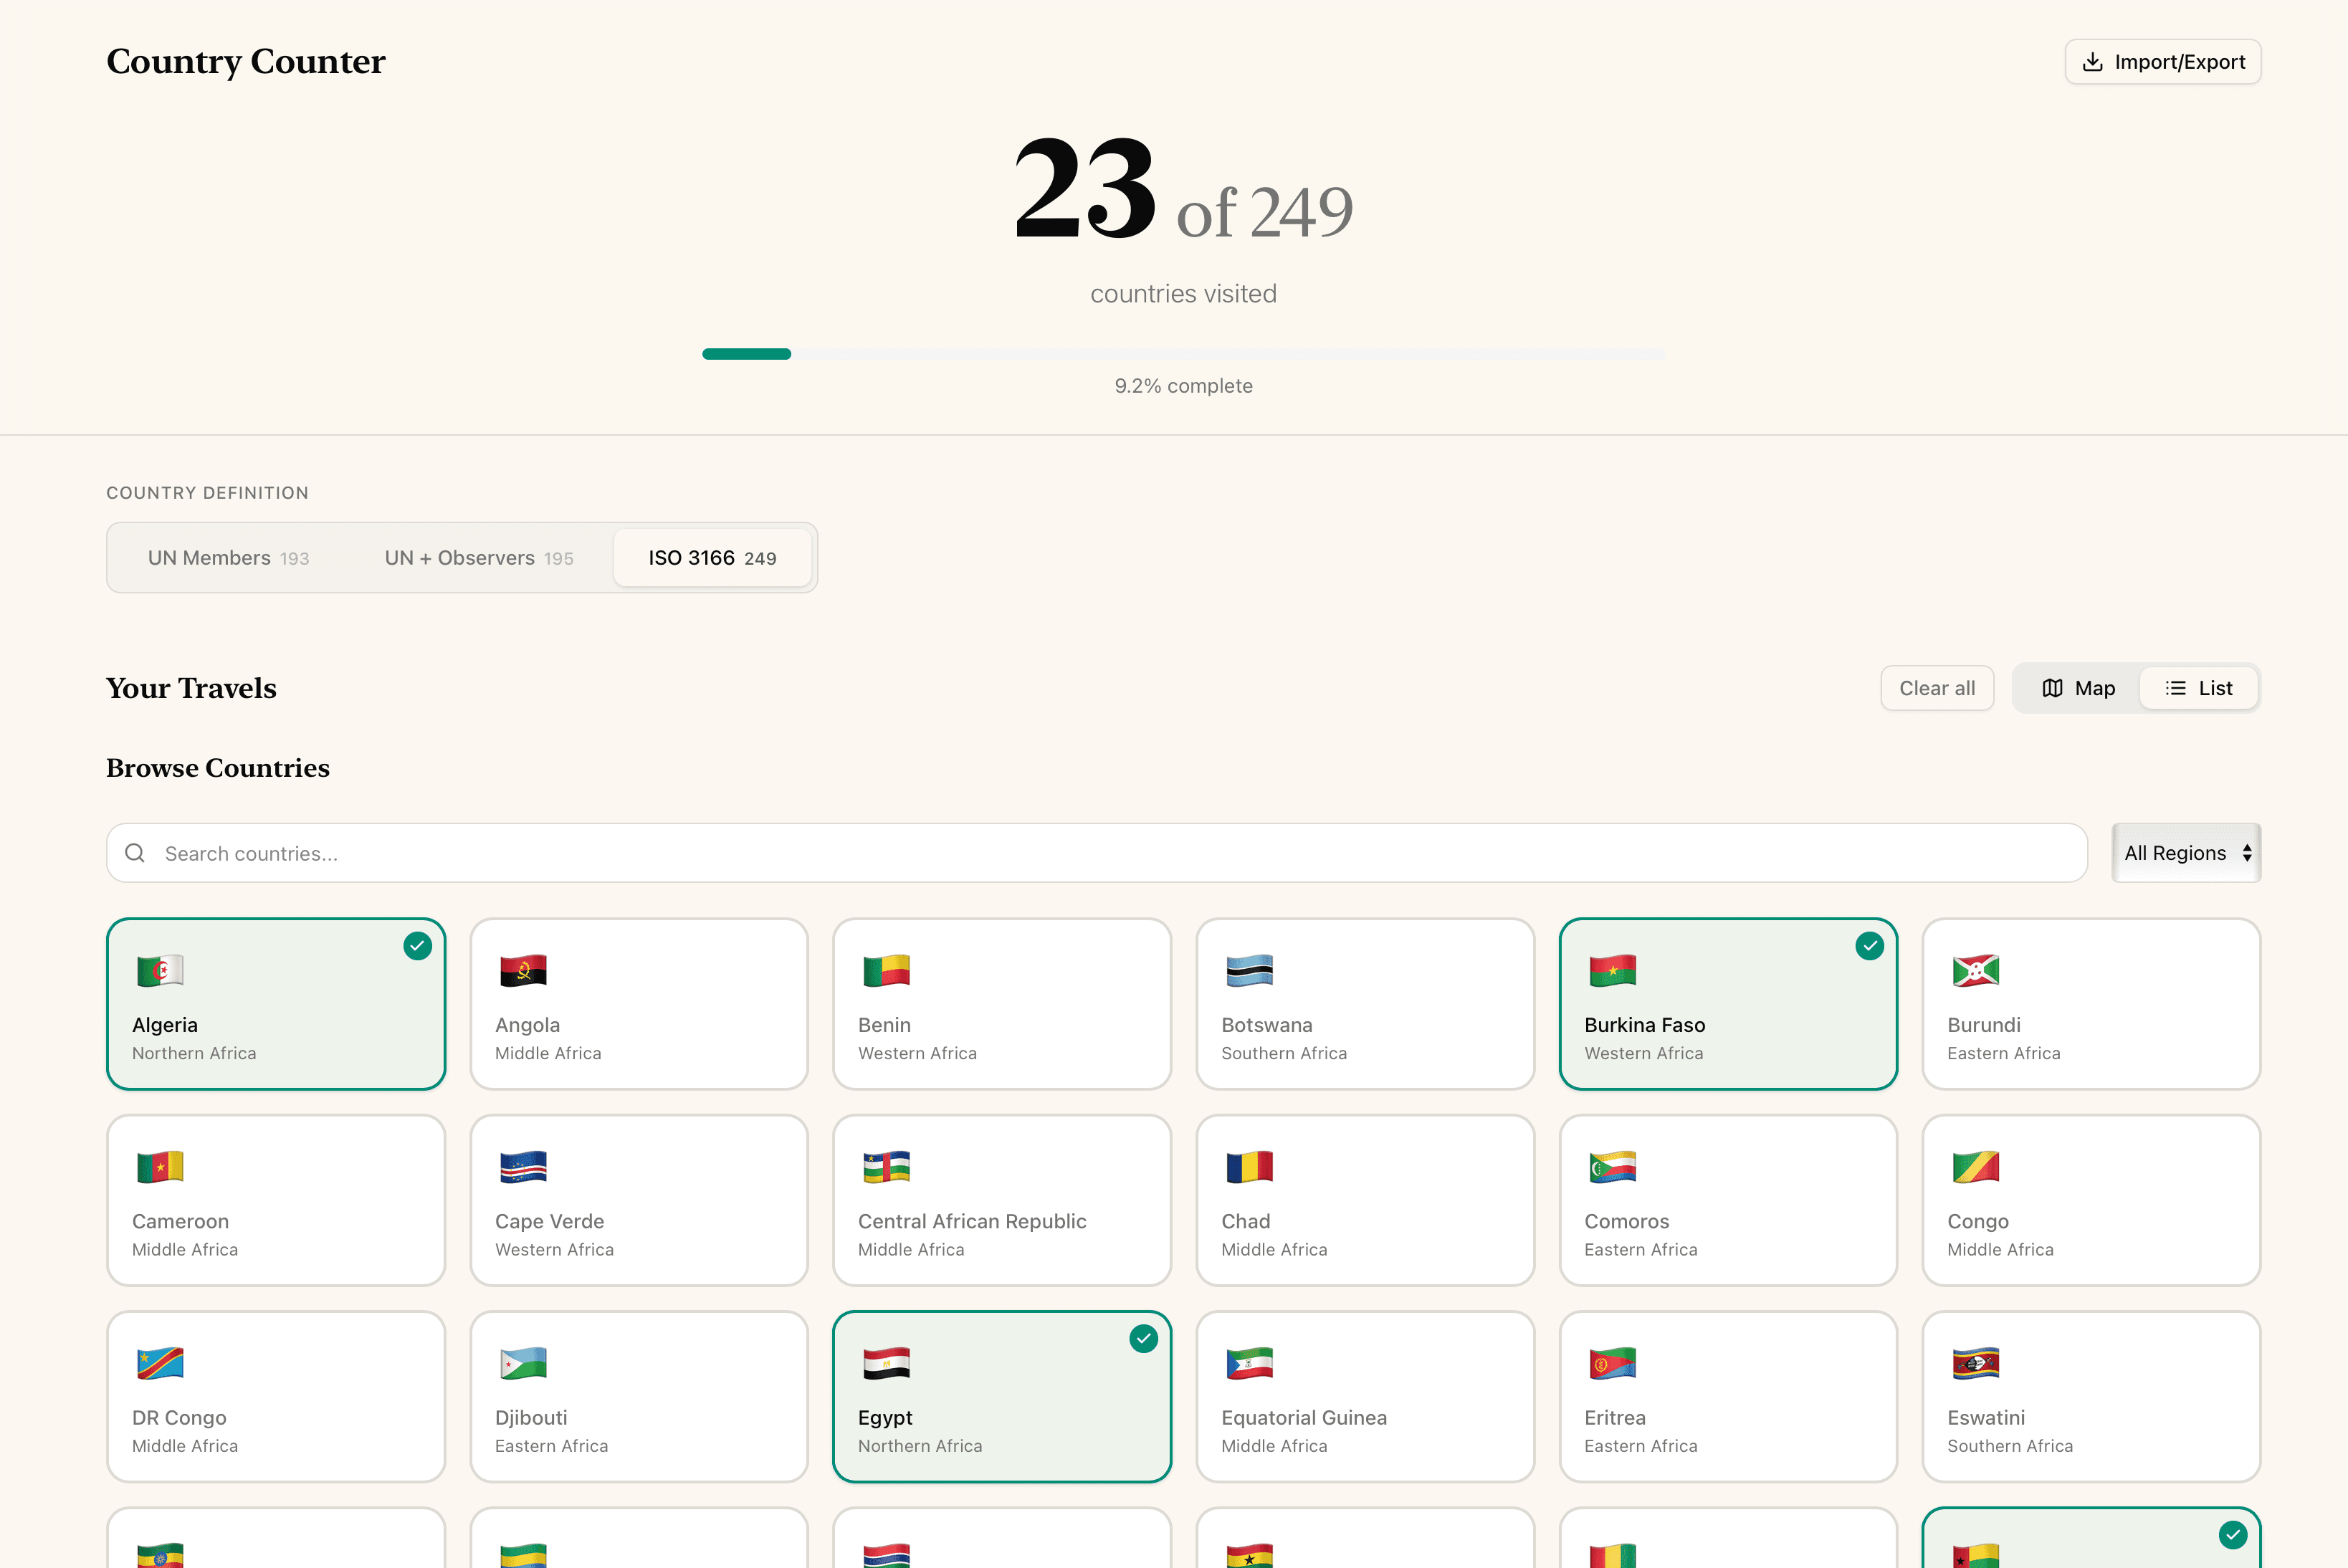Click the Eswatini flag icon

[x=1975, y=1363]
